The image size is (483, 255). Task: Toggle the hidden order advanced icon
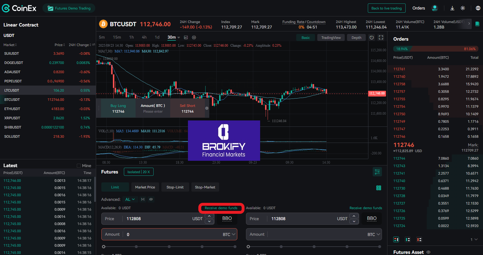pyautogui.click(x=151, y=199)
